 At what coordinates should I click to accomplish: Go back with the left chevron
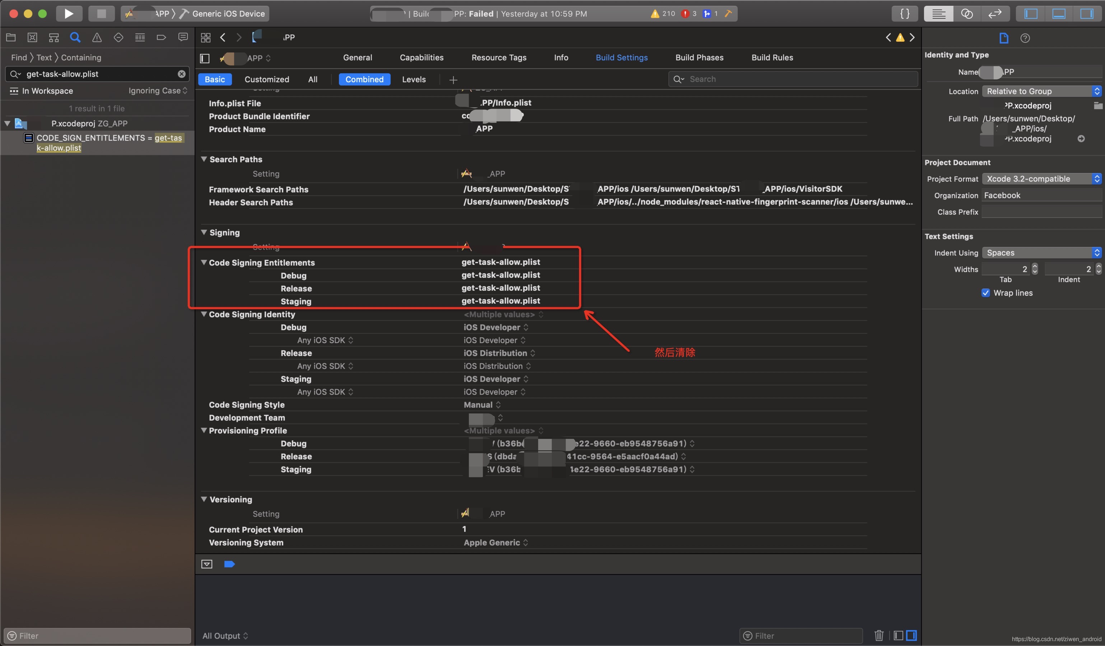pyautogui.click(x=223, y=38)
